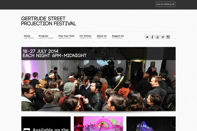Open the illuminated building projection thumbnail
197x131 pixels.
(x=151, y=124)
